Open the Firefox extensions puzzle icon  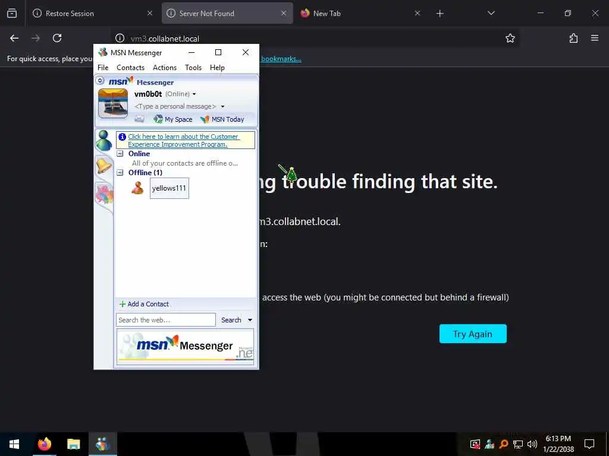click(573, 38)
